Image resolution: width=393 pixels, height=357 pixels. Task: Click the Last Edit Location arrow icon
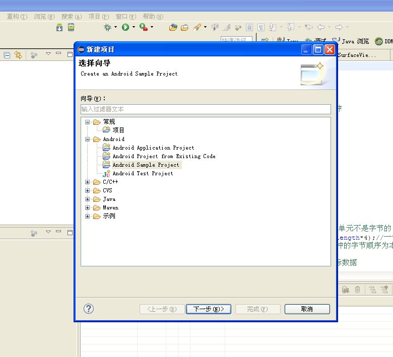coord(309,27)
